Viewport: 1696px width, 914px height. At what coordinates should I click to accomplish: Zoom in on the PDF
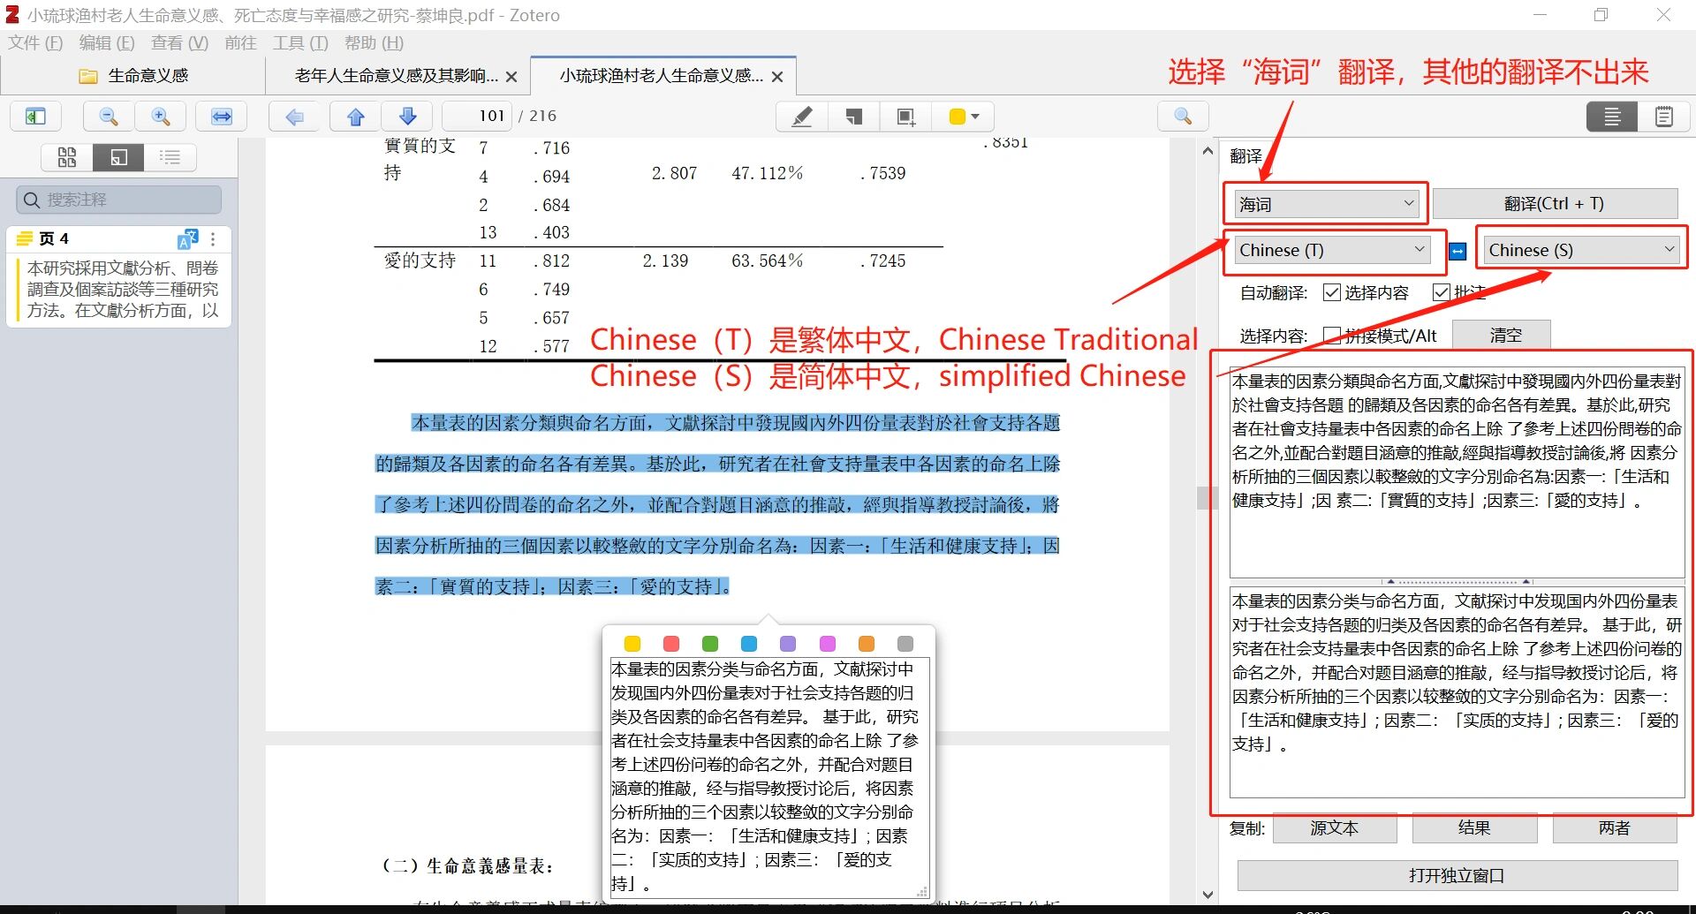pyautogui.click(x=161, y=117)
